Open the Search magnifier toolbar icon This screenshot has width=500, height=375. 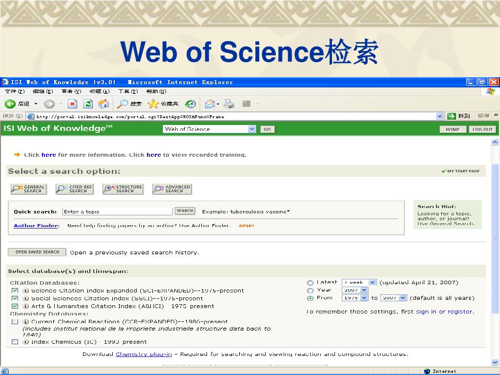[122, 104]
